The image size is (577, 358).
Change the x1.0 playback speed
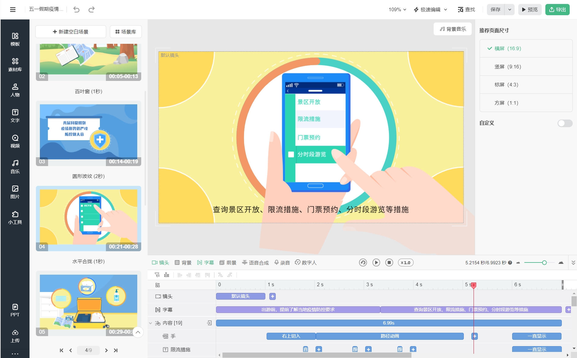pyautogui.click(x=406, y=262)
